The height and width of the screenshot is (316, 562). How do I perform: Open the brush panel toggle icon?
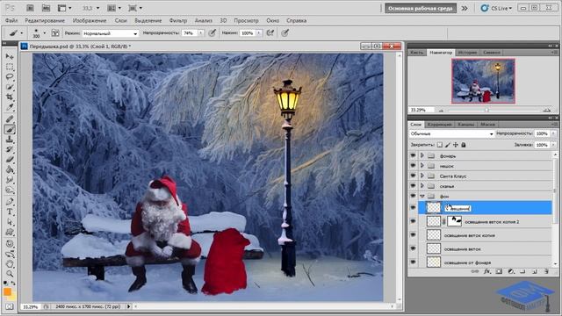pos(55,33)
